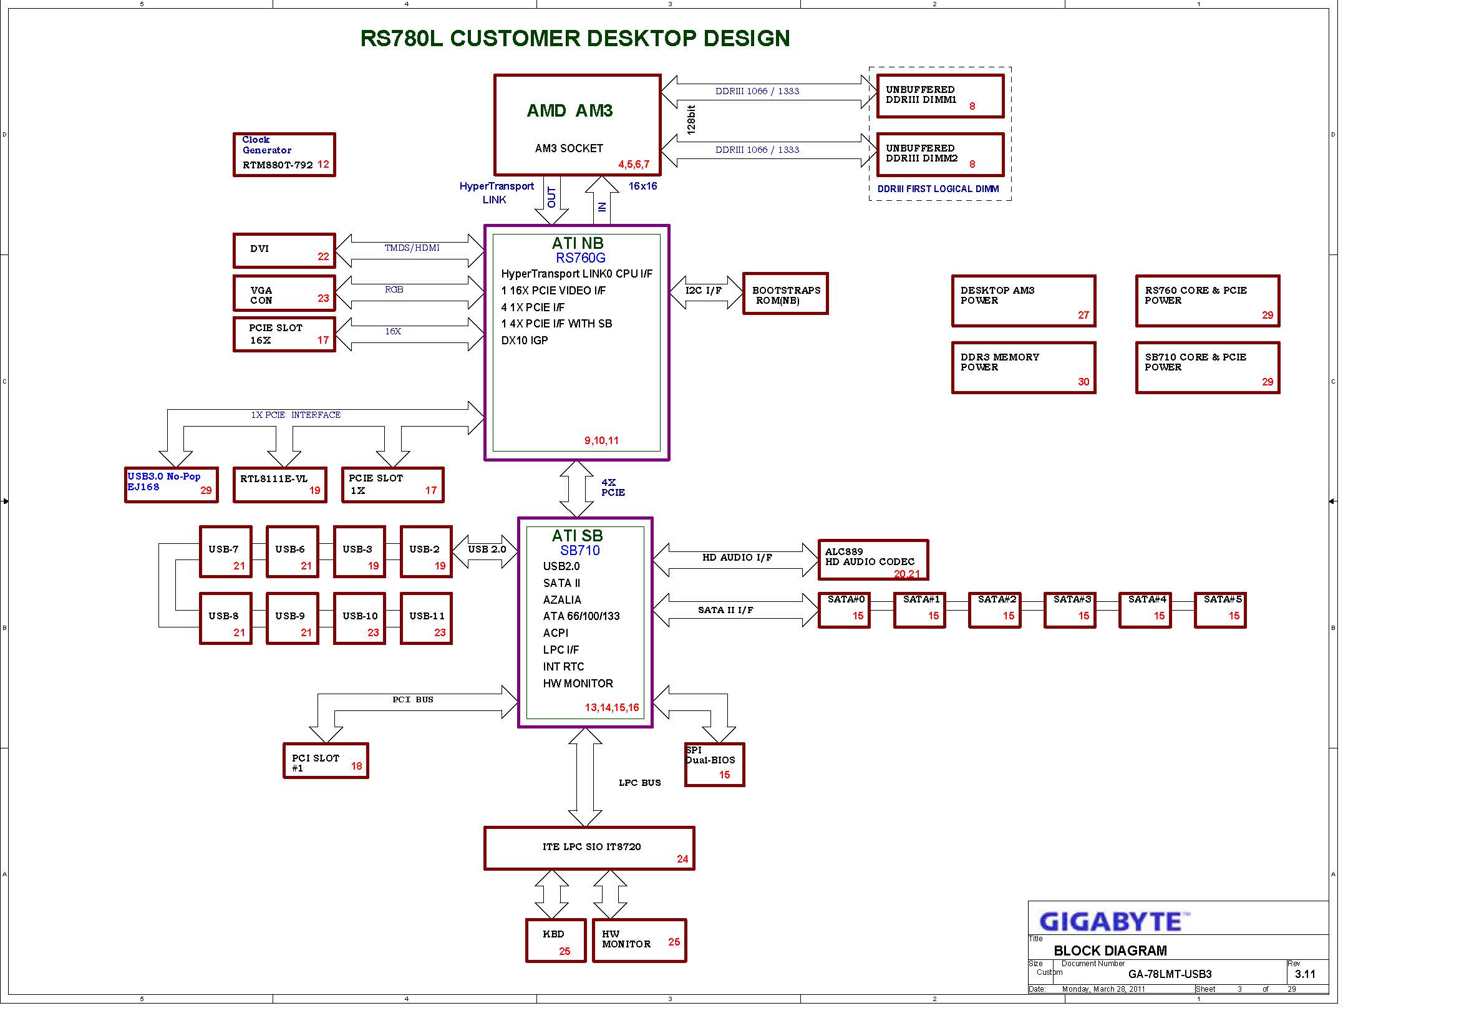Select the ITE LPC SIO IT8720 block
Viewport: 1459px width, 1031px height.
click(589, 848)
